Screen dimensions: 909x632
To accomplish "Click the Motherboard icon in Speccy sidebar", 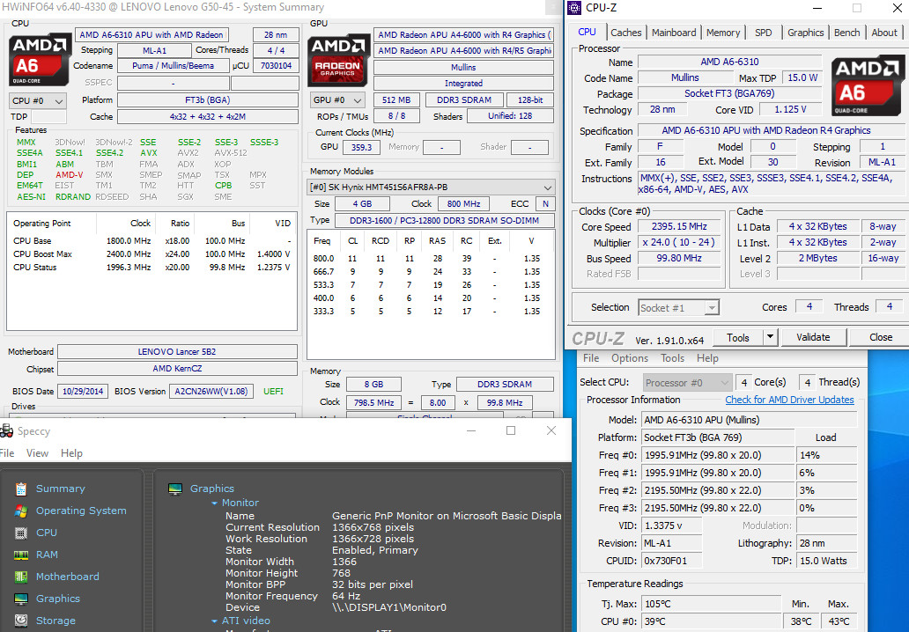I will pos(21,577).
